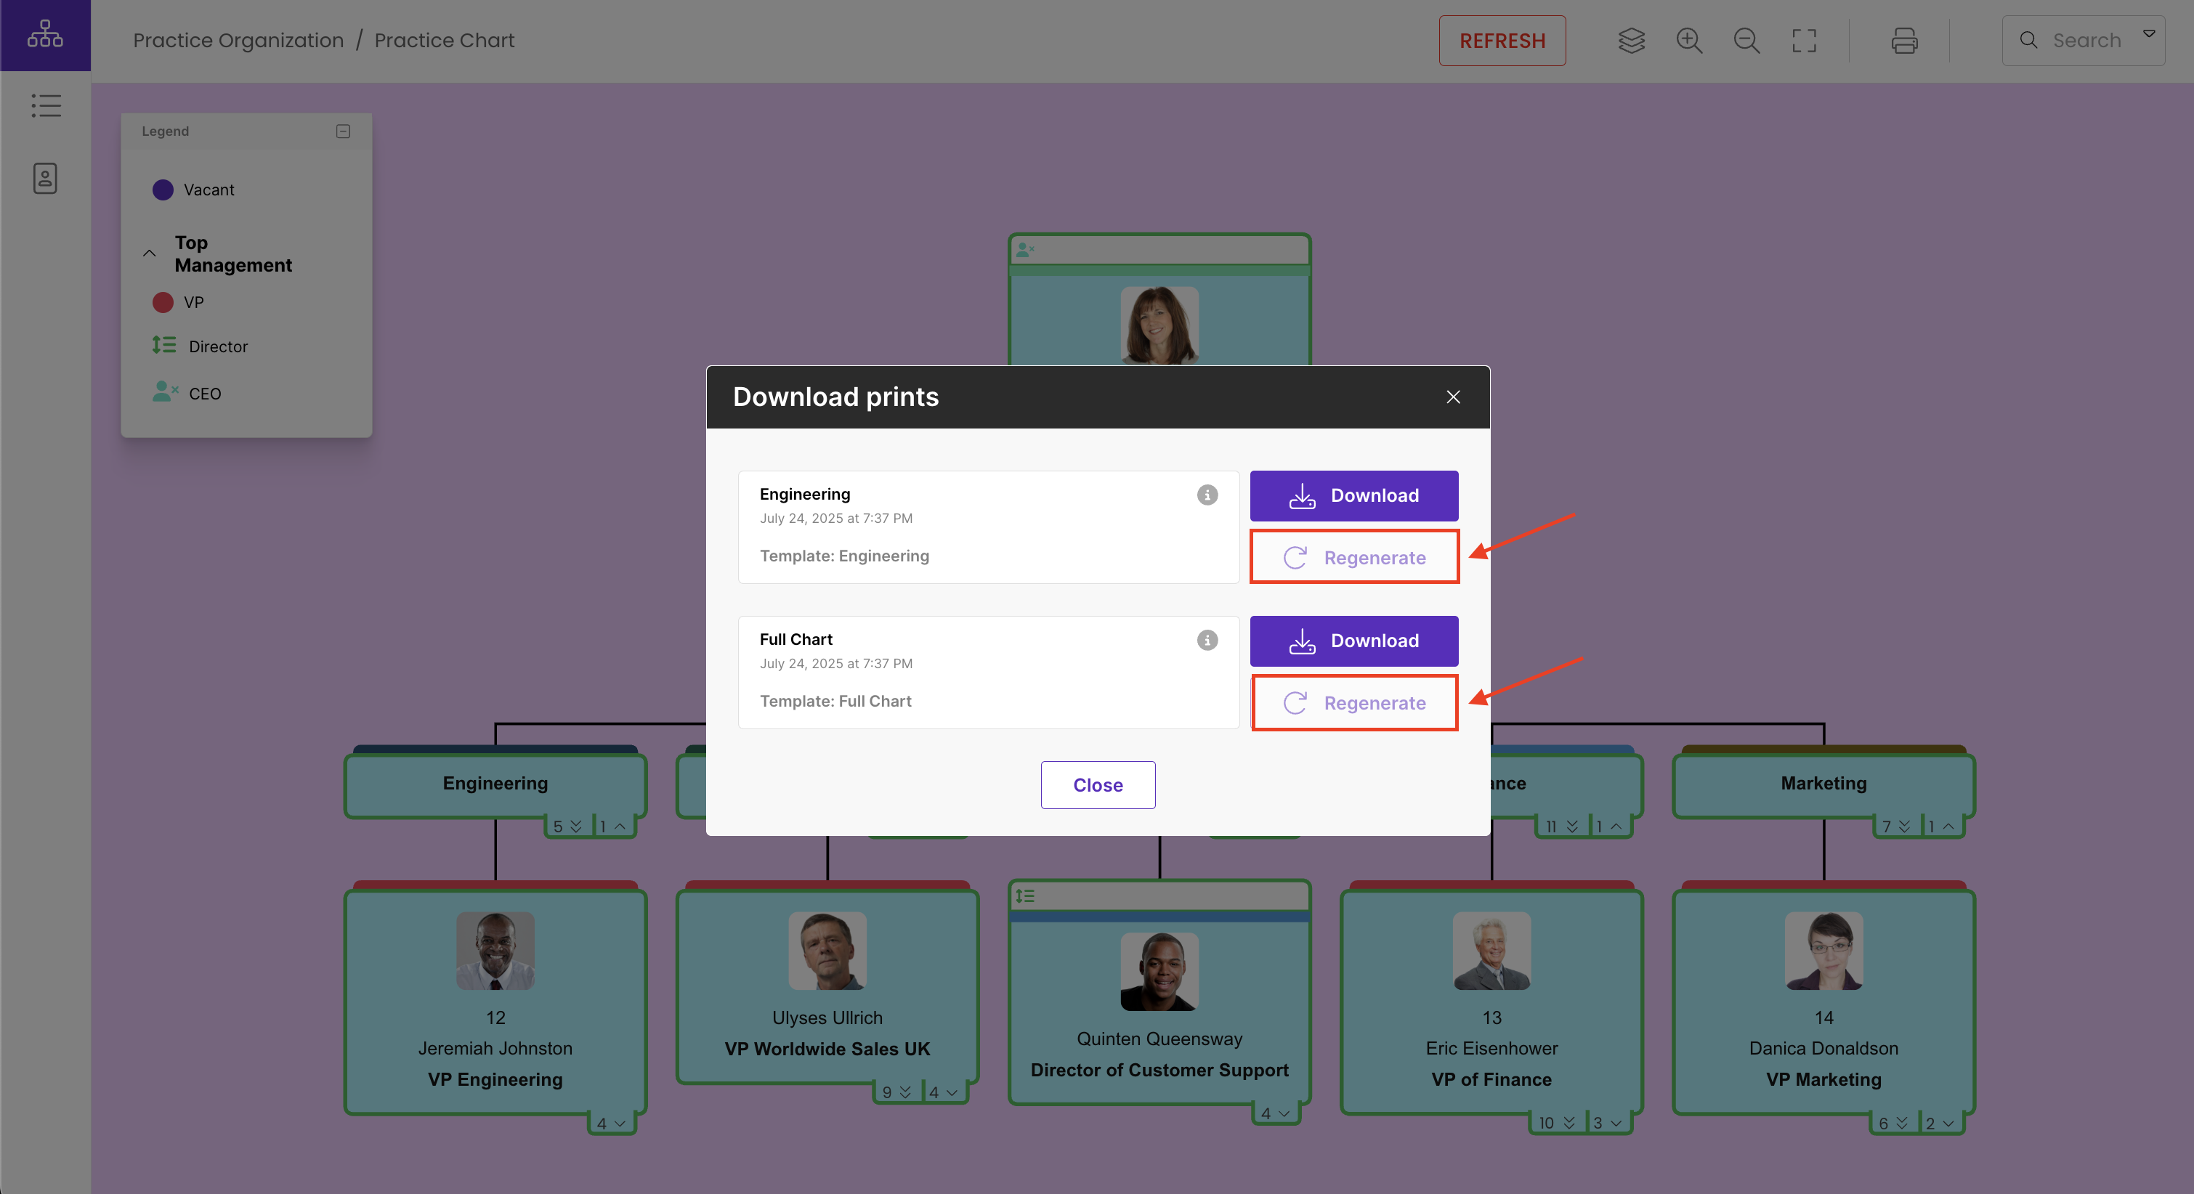This screenshot has width=2194, height=1194.
Task: Regenerate the Engineering print
Action: (1353, 557)
